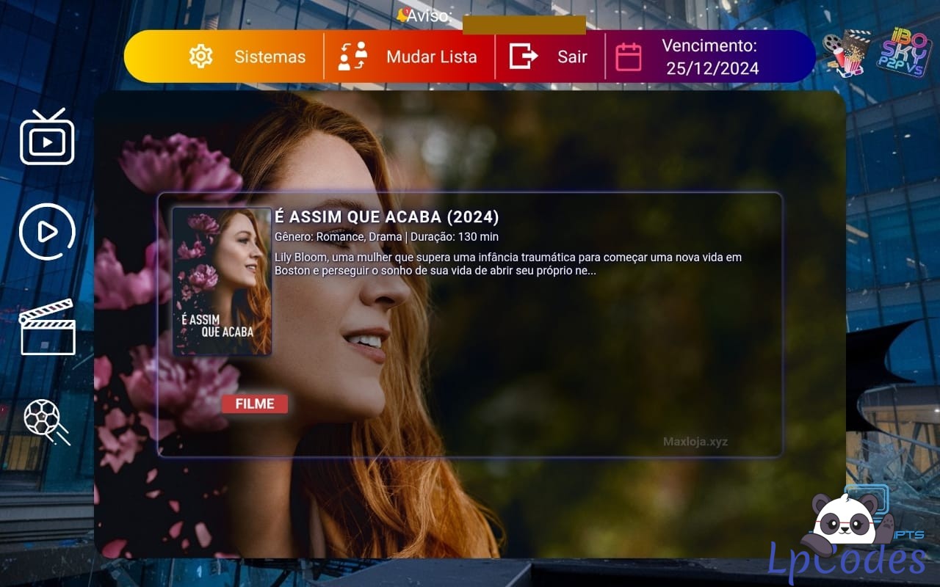
Task: Click the gear icon beside Sistemas
Action: (200, 56)
